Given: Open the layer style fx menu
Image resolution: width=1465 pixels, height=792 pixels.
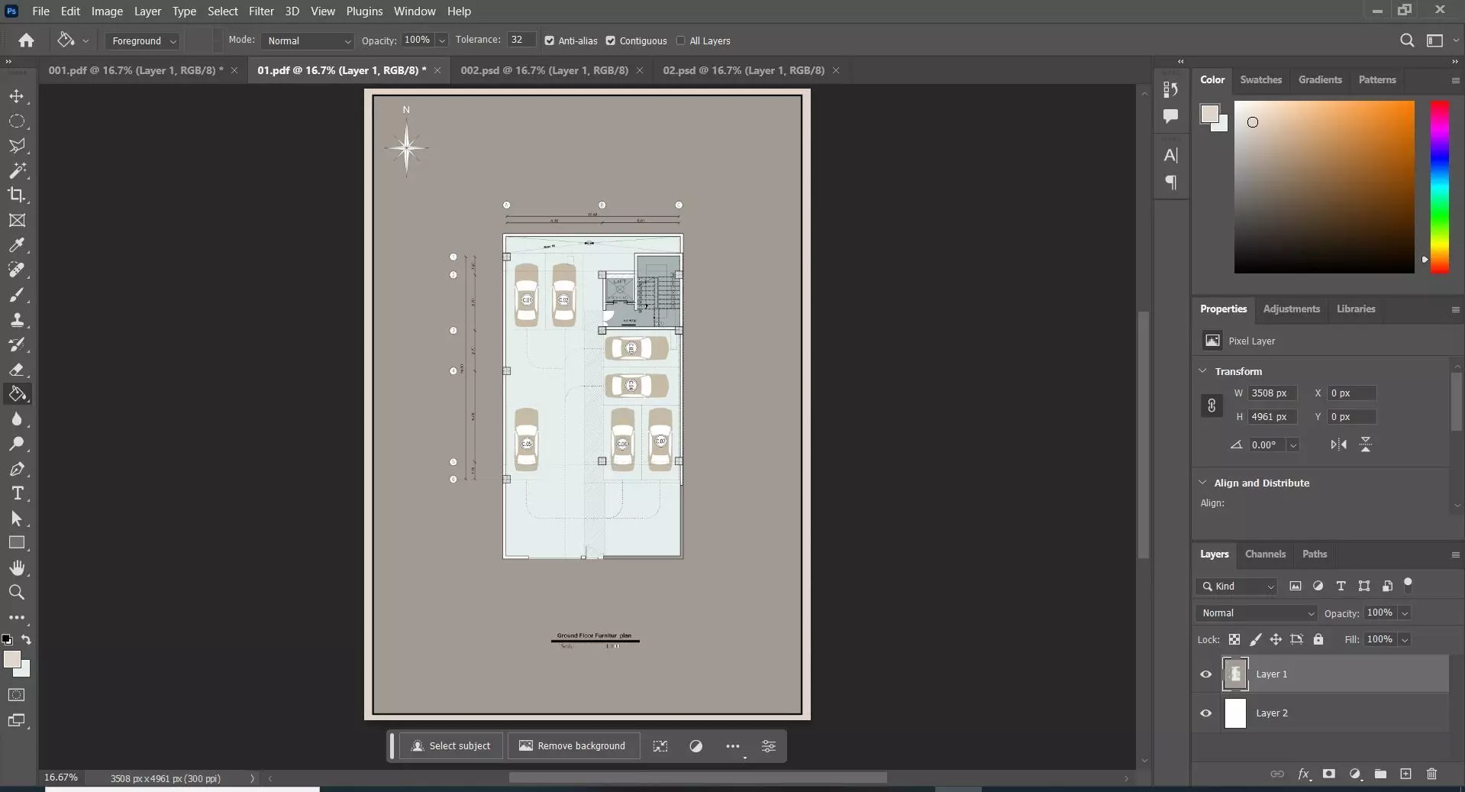Looking at the screenshot, I should [x=1304, y=774].
